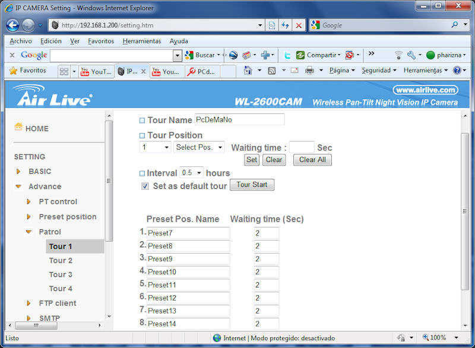Click the search magnifier icon
475x348 pixels.
455,25
